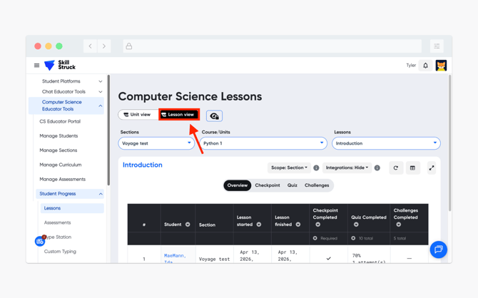
Task: Open the fox profile avatar
Action: [x=441, y=66]
